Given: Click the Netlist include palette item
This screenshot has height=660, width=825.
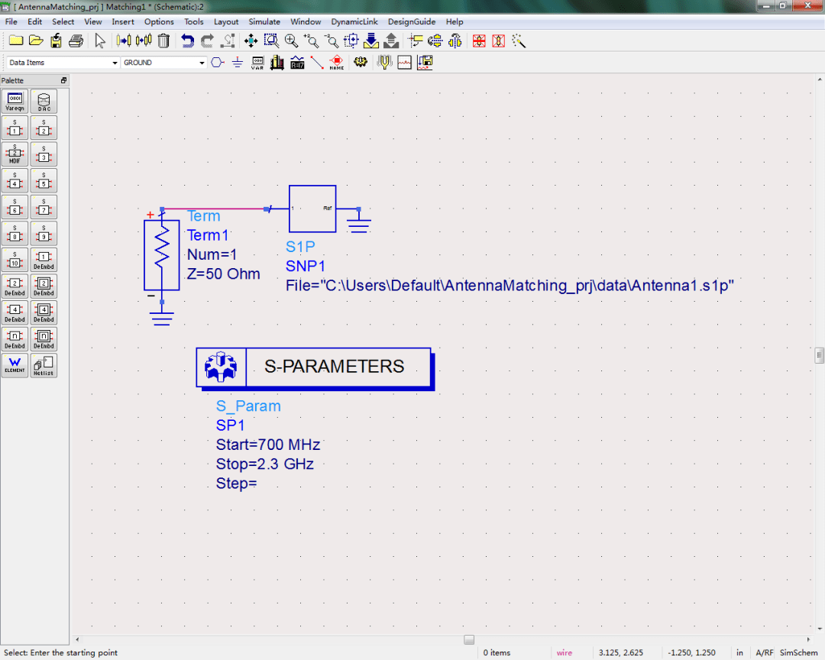Looking at the screenshot, I should click(44, 365).
